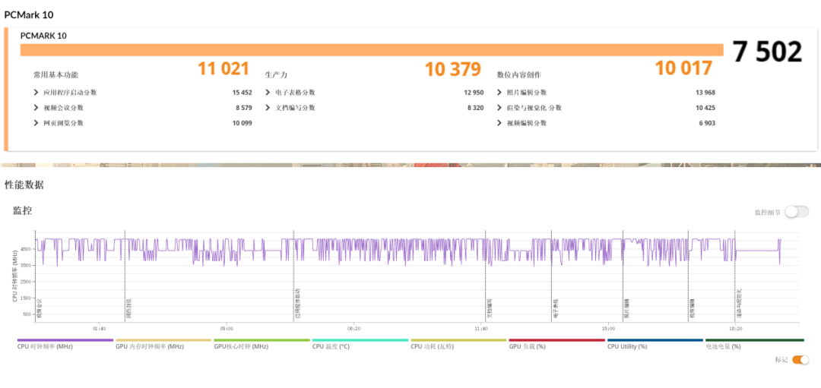Expand the 电子表格分数 chevron
Image resolution: width=821 pixels, height=388 pixels.
(x=268, y=93)
